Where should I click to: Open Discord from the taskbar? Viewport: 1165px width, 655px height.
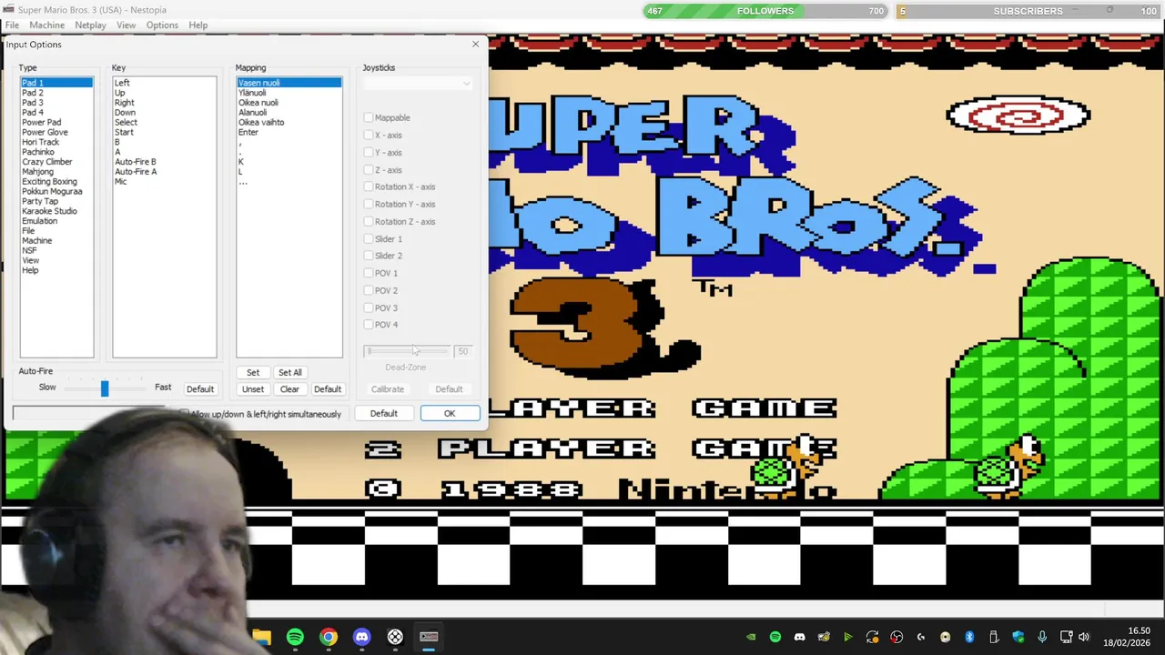pyautogui.click(x=361, y=637)
